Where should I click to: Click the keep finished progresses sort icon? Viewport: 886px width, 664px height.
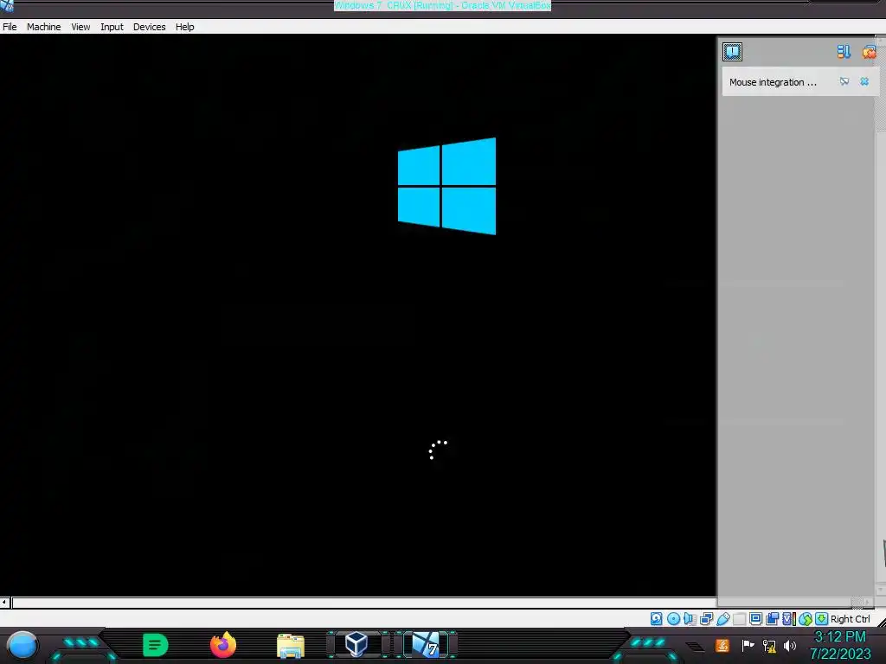tap(844, 52)
